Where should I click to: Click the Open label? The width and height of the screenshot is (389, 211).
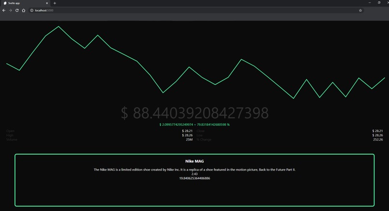11,131
